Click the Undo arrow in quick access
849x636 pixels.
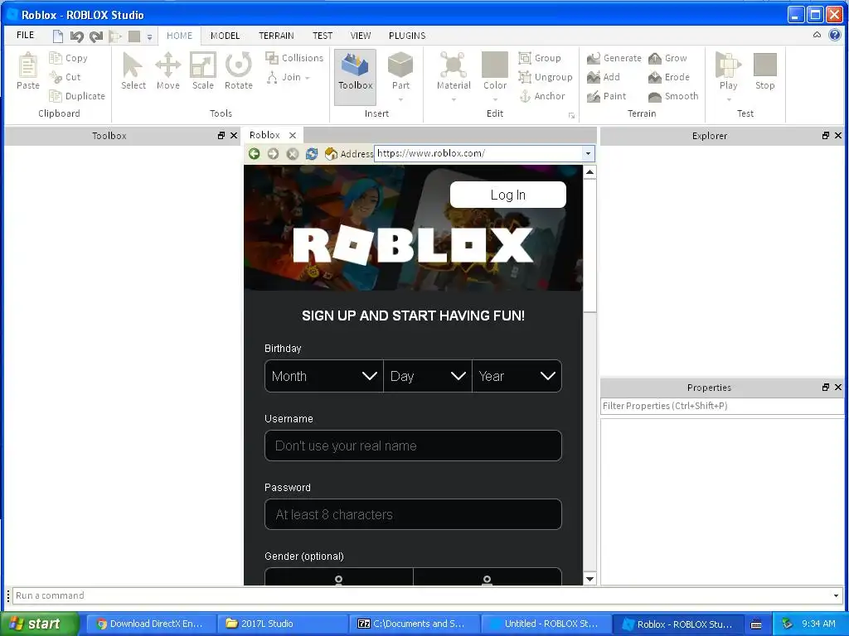[x=77, y=36]
